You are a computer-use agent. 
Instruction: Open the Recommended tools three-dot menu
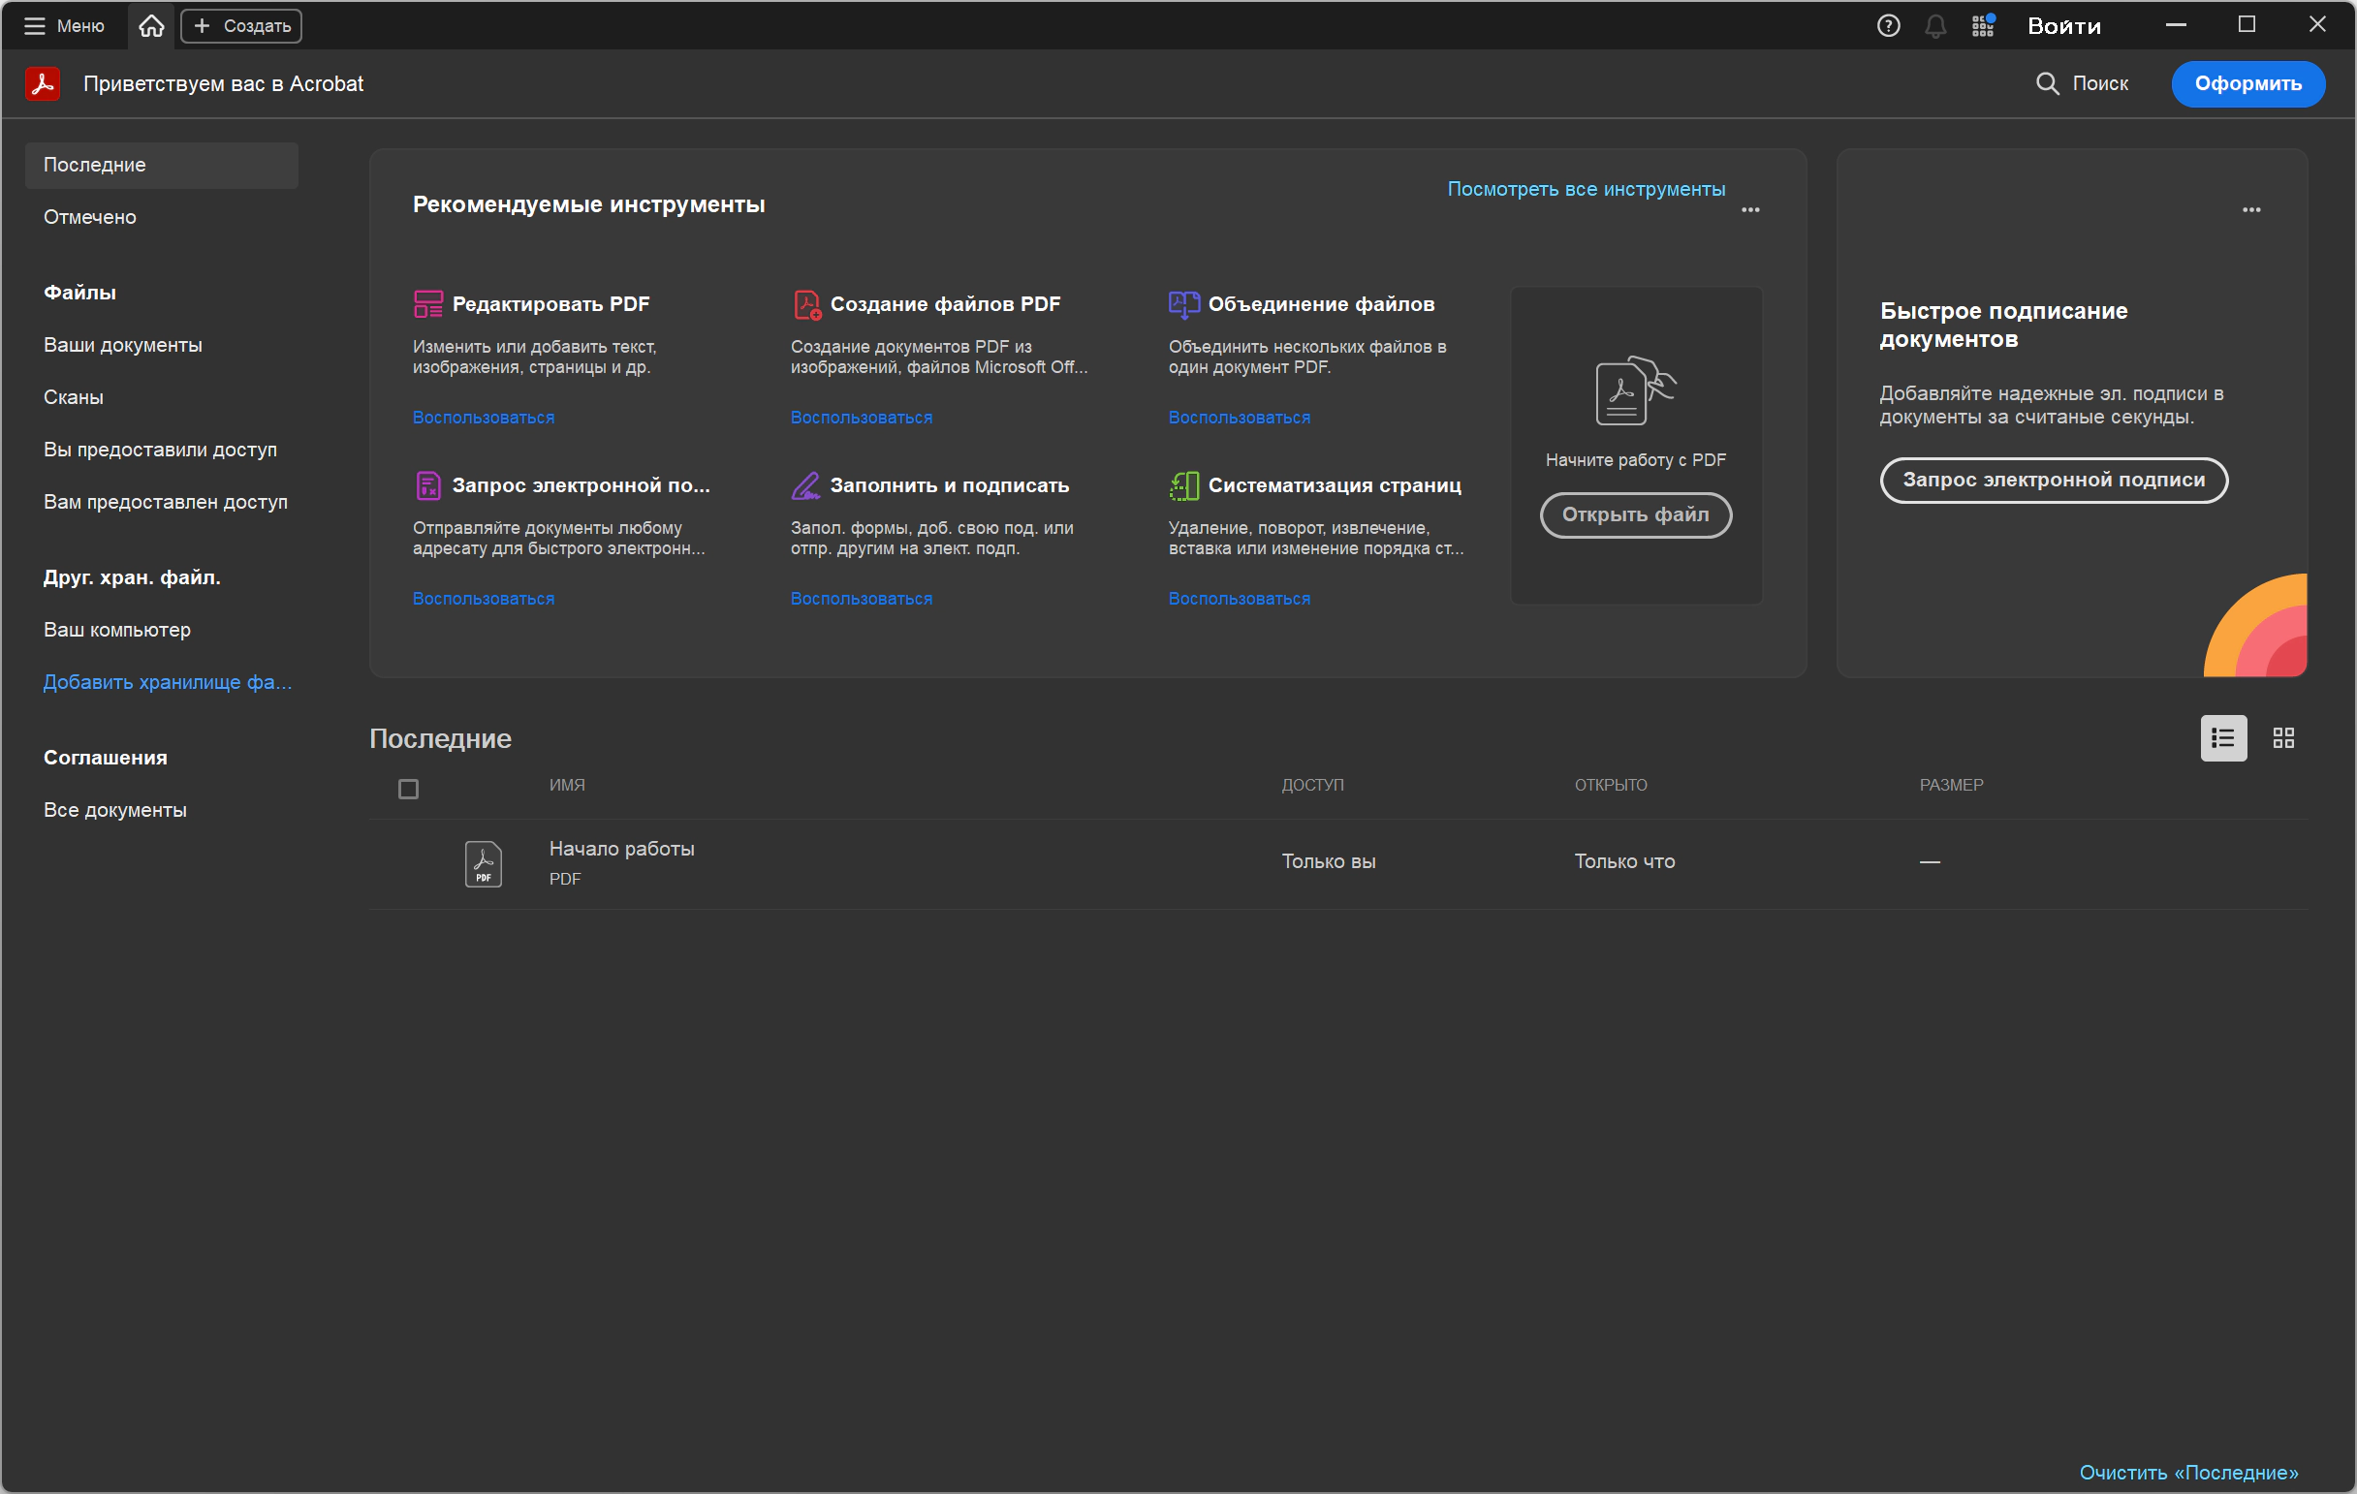pos(1750,209)
